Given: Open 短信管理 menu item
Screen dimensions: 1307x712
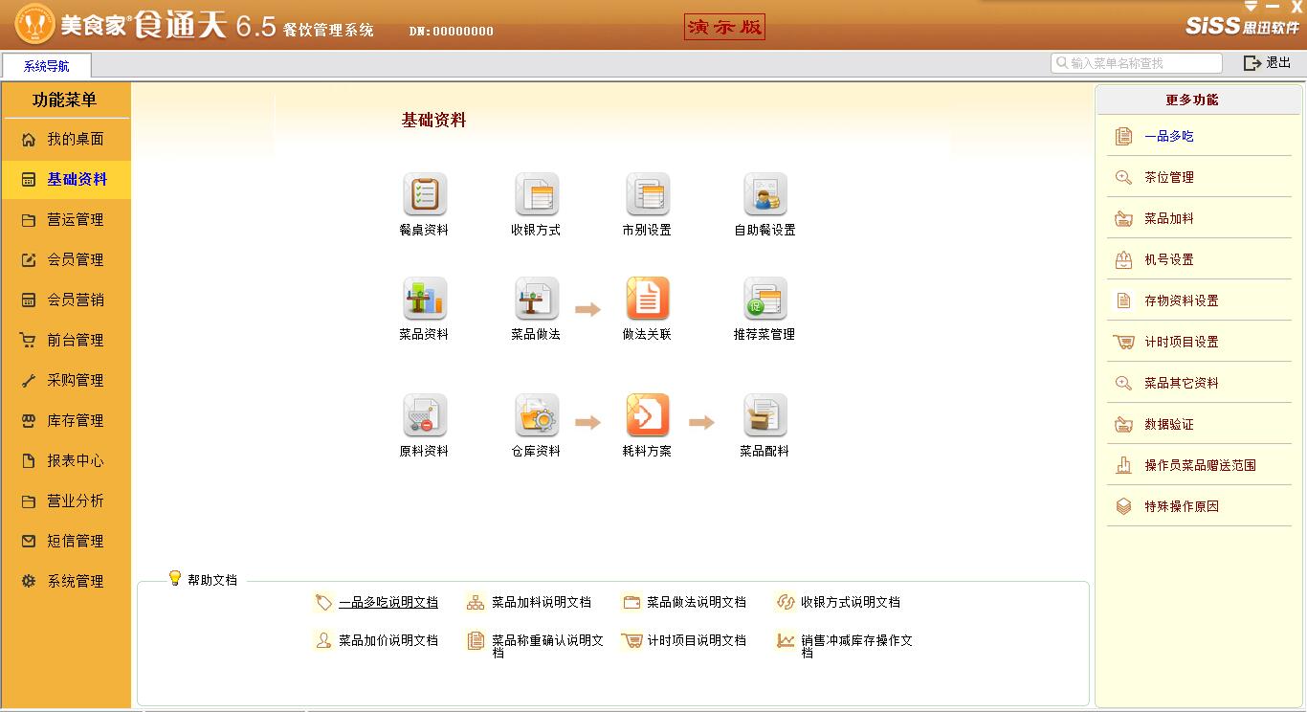Looking at the screenshot, I should click(65, 542).
